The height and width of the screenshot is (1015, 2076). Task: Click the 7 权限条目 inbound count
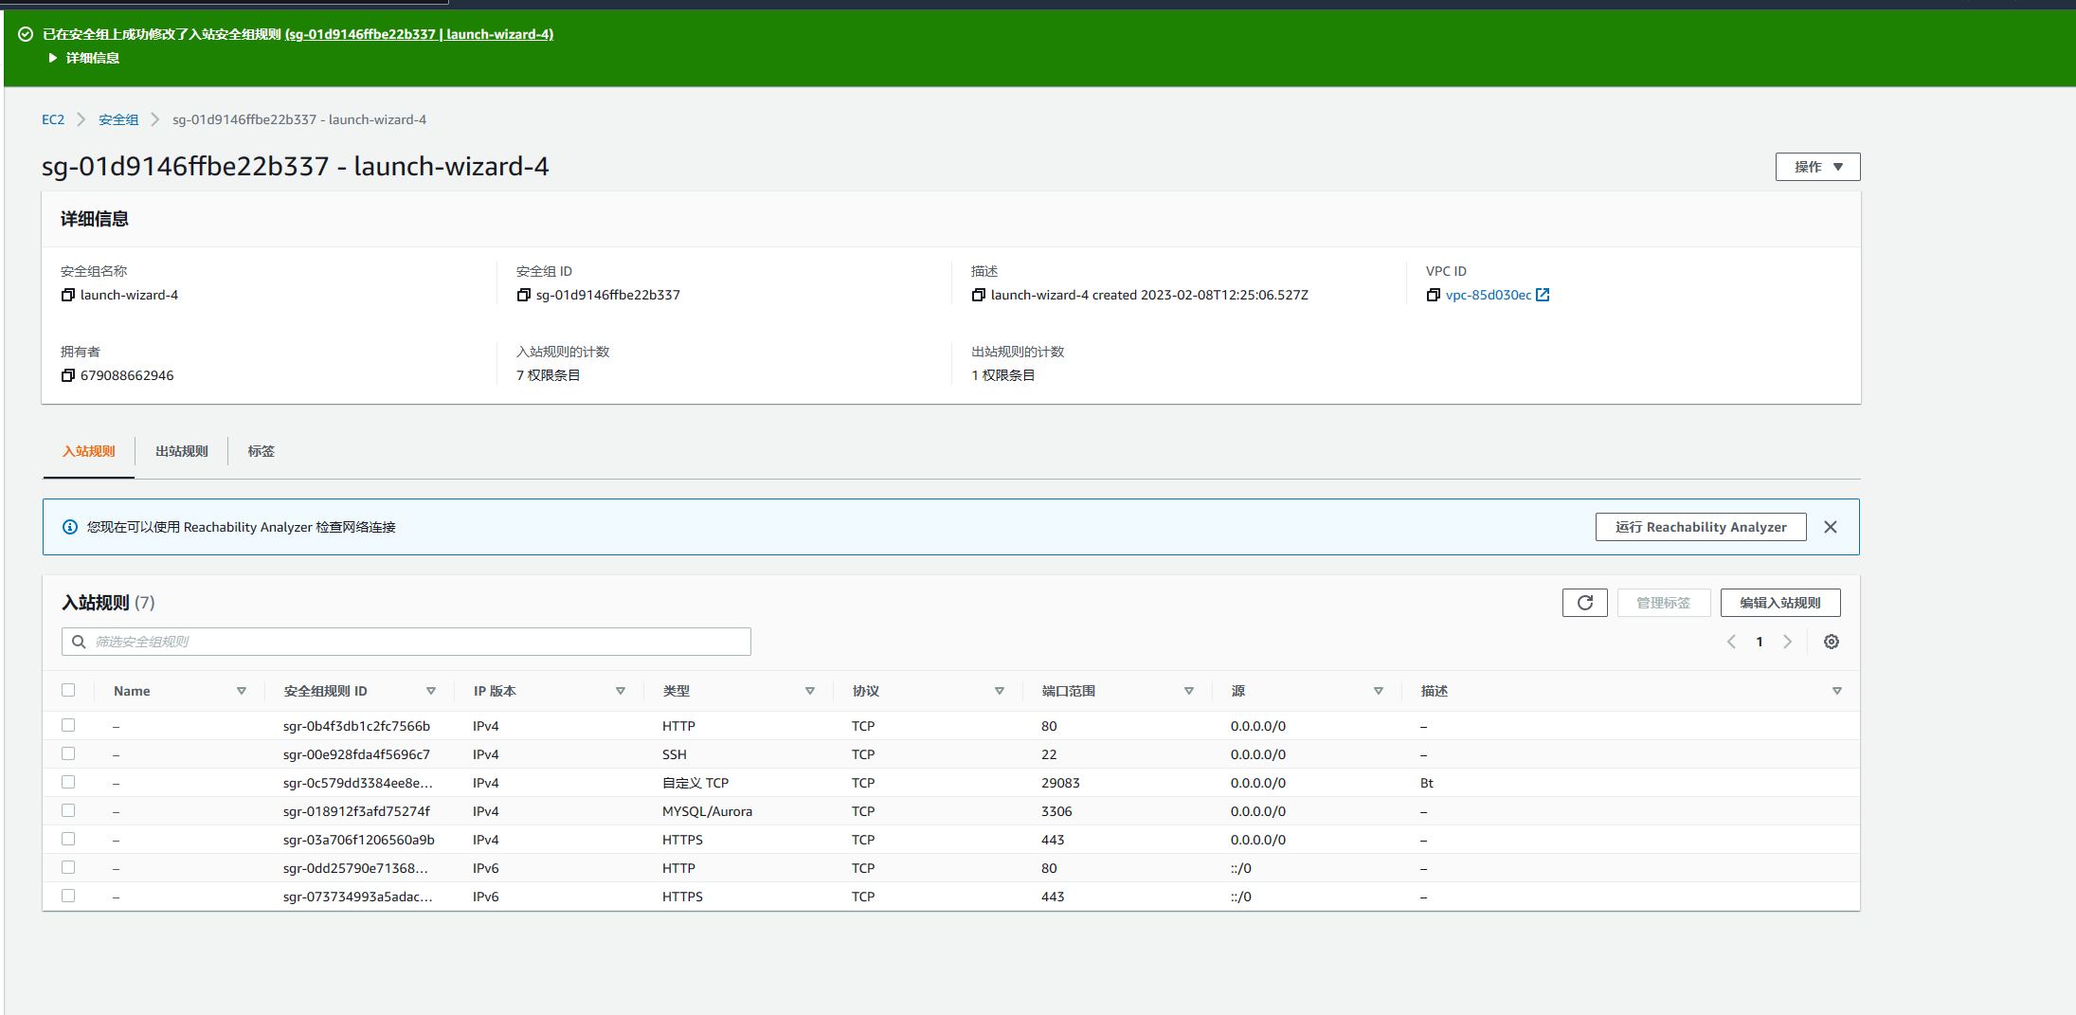[549, 375]
